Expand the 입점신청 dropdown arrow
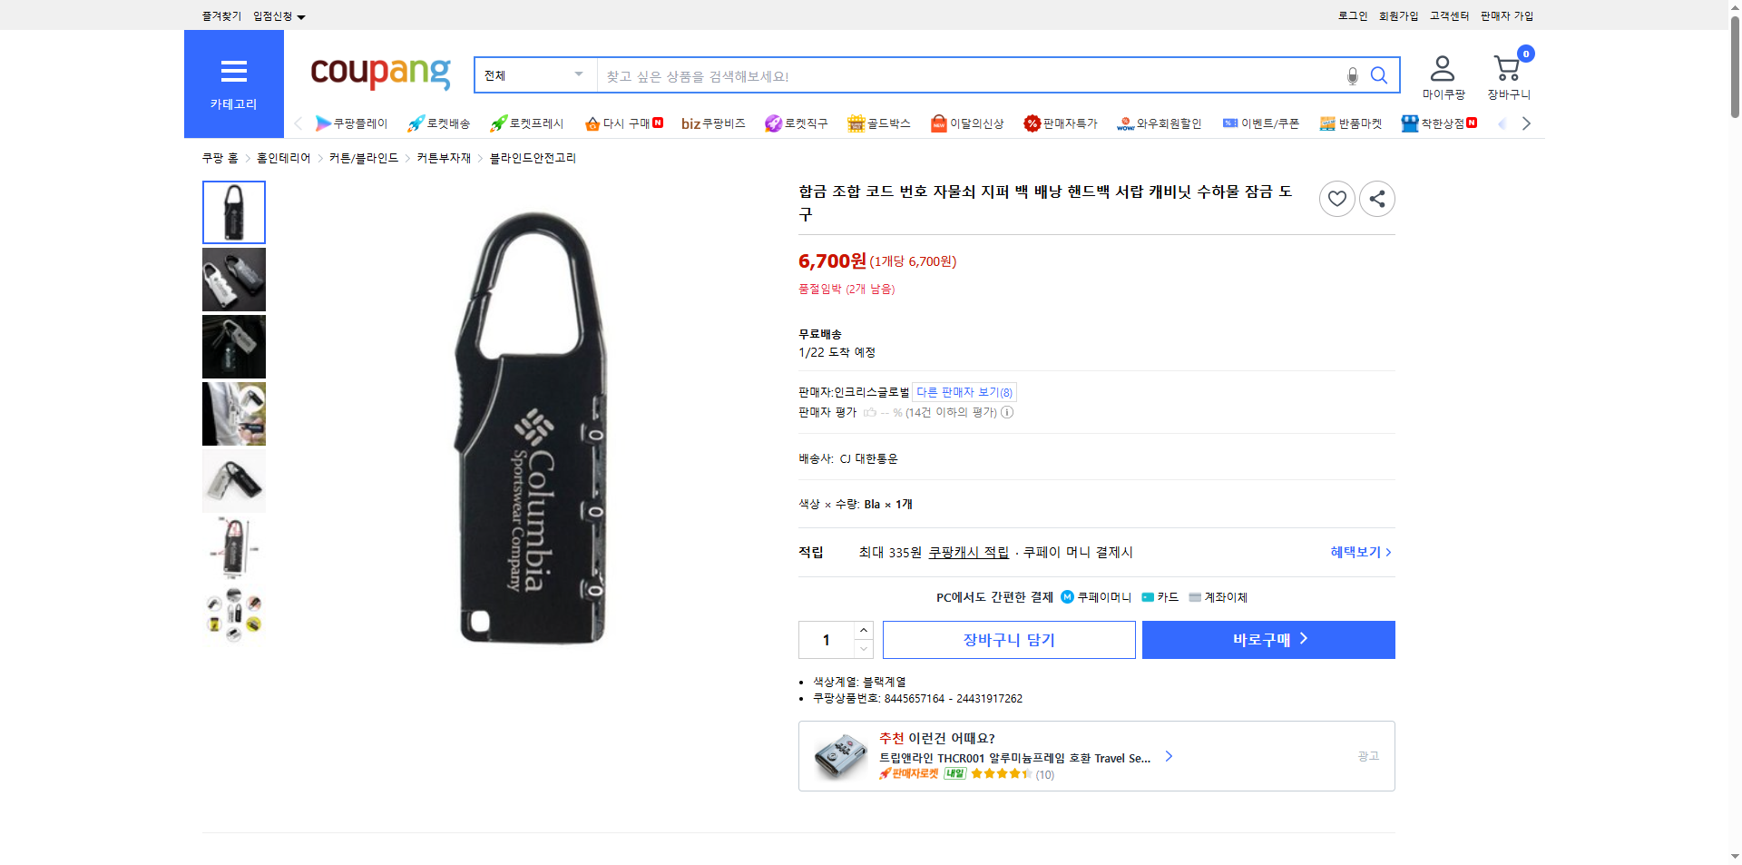The image size is (1742, 865). point(301,15)
